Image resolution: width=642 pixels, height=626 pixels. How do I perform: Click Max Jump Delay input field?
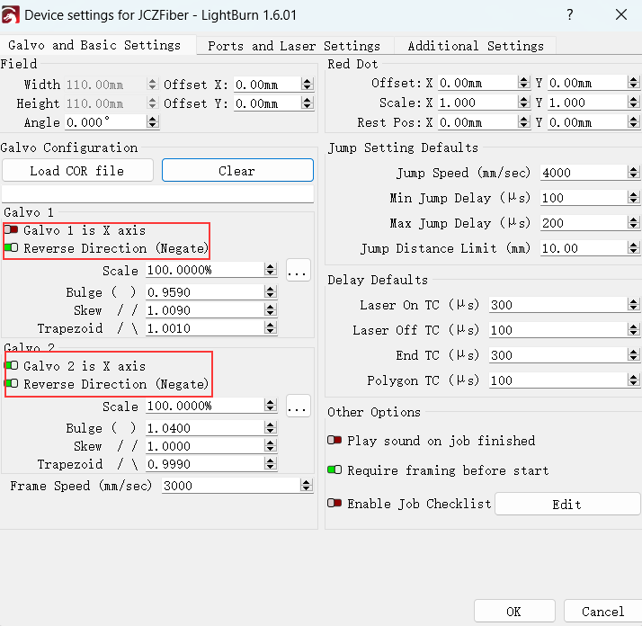coord(584,223)
